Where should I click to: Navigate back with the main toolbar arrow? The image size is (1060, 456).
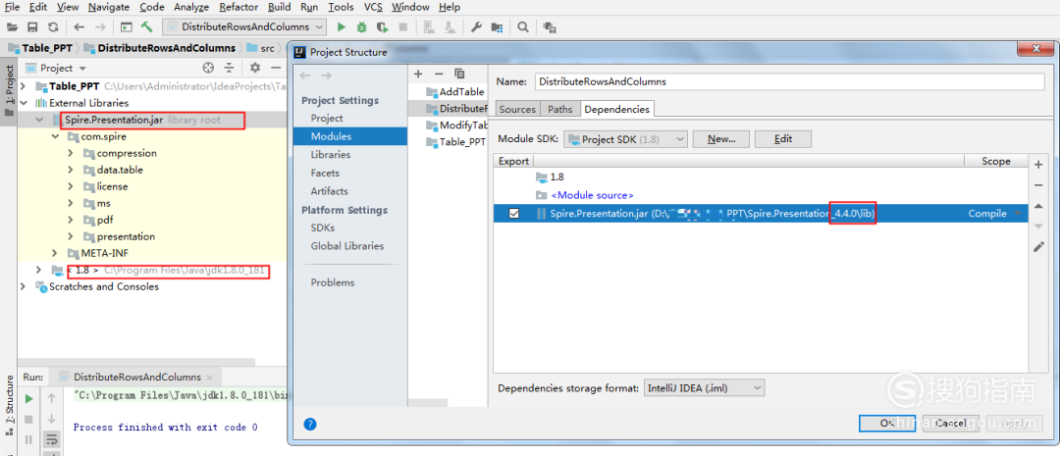pos(79,27)
